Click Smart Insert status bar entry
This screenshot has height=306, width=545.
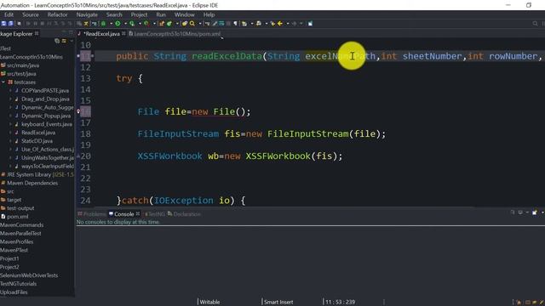click(278, 302)
